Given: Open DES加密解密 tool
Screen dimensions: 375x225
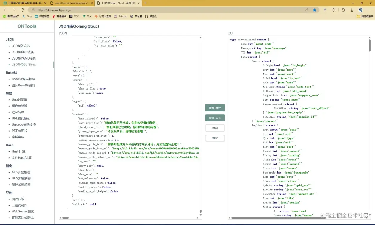Looking at the screenshot, I should [21, 179].
